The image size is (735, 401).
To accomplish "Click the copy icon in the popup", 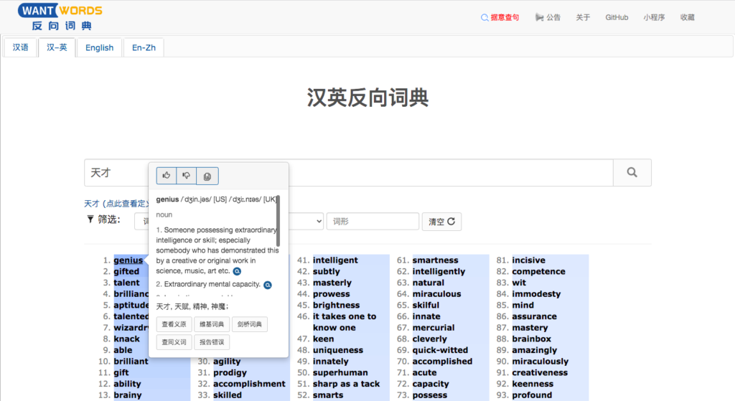I will pos(207,176).
